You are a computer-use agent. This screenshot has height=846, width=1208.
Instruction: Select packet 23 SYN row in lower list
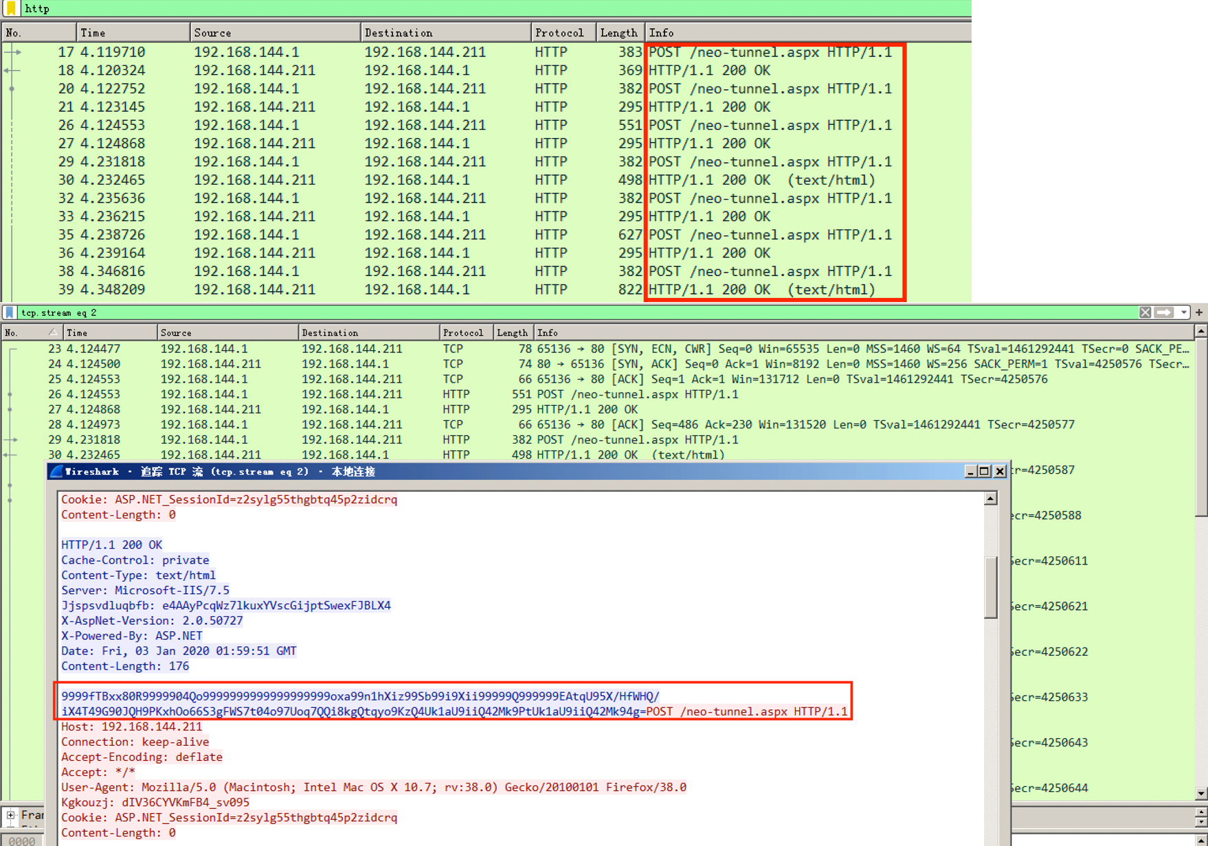(x=598, y=349)
